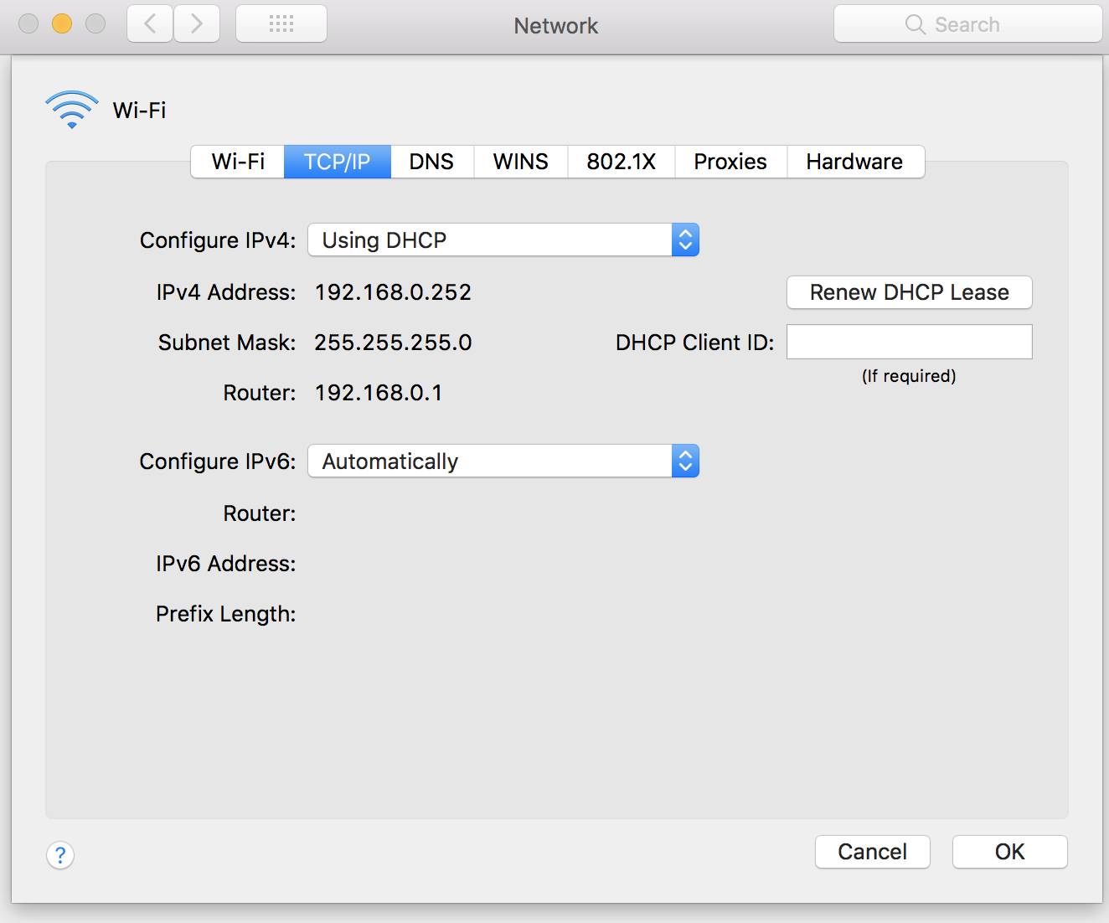Switch to the 802.1X tab
Image resolution: width=1109 pixels, height=923 pixels.
click(x=621, y=162)
